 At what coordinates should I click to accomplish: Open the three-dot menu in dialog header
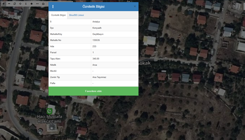point(53,6)
